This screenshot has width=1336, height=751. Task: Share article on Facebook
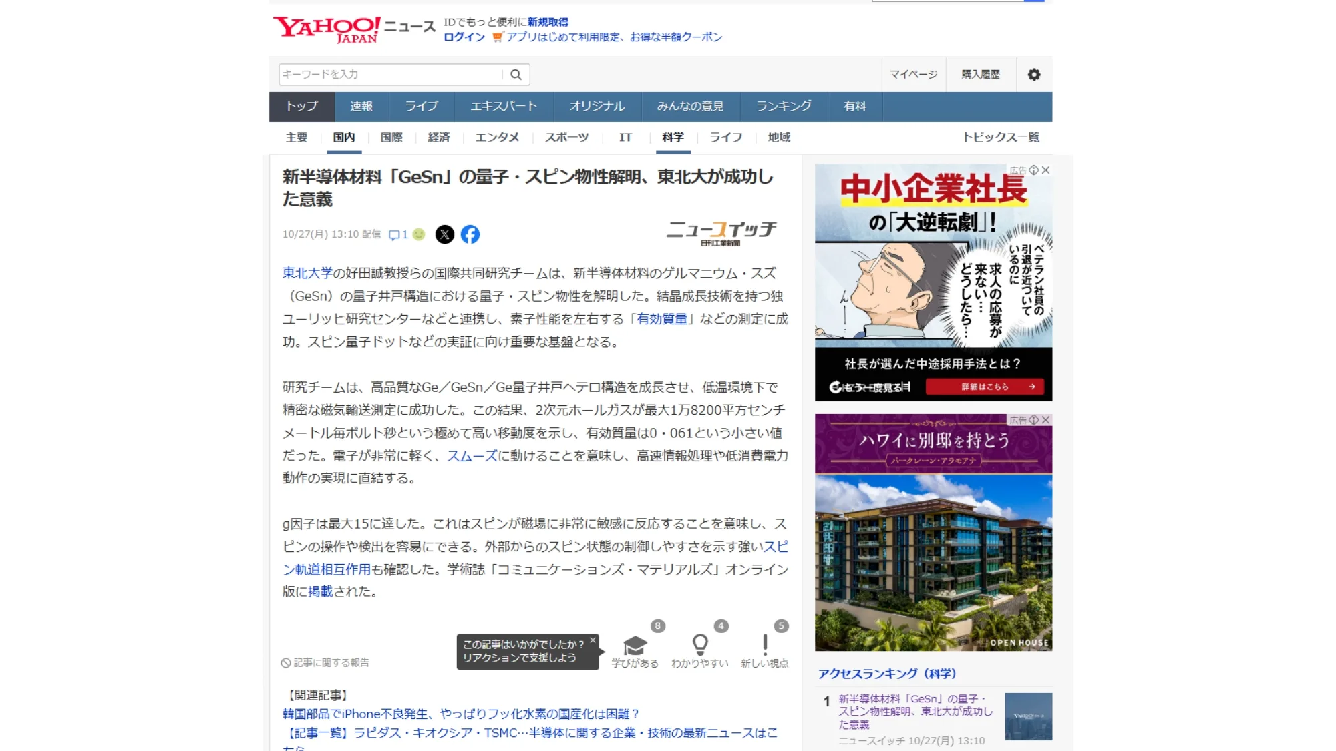point(470,234)
